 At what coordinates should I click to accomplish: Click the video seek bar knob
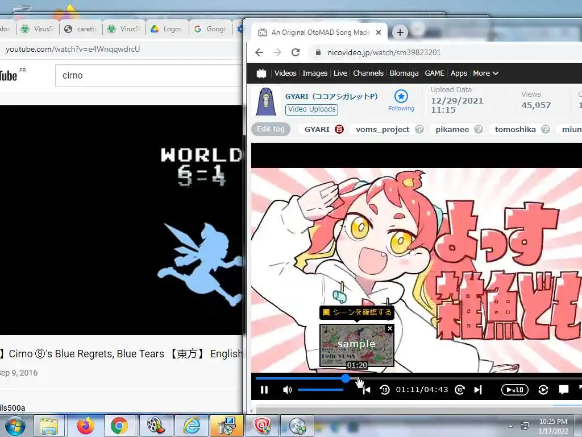tap(346, 378)
